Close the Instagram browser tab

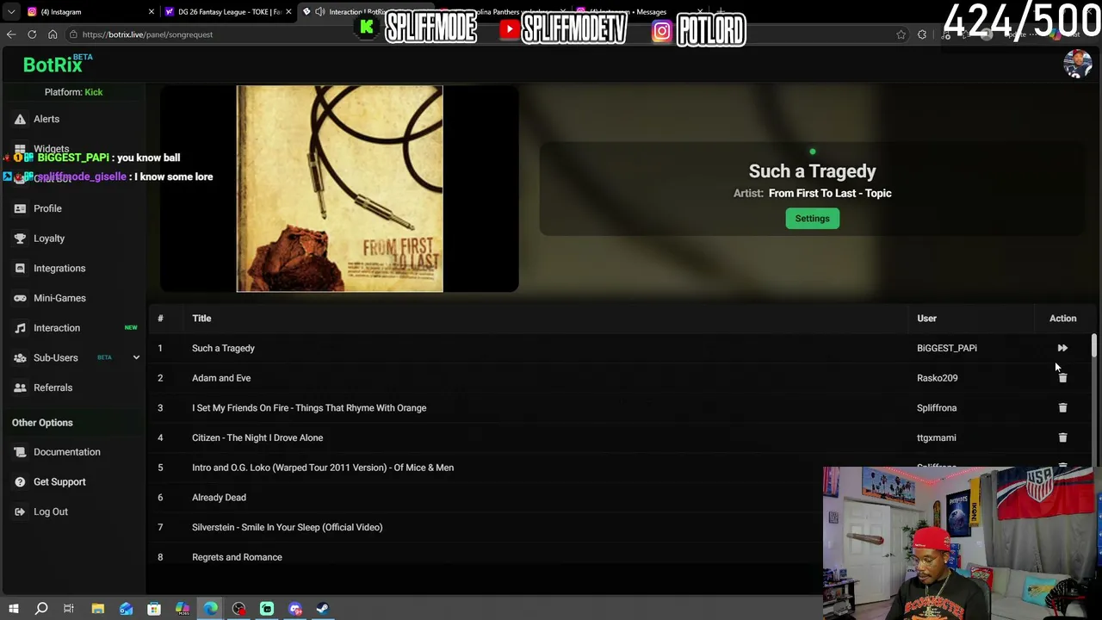coord(152,12)
